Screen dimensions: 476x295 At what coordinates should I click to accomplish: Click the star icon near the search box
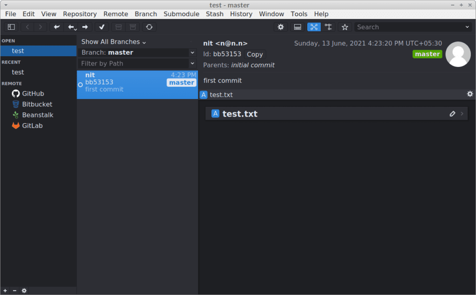point(345,27)
